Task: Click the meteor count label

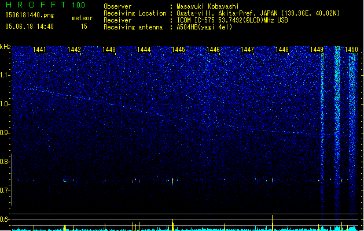Action: tap(82, 18)
